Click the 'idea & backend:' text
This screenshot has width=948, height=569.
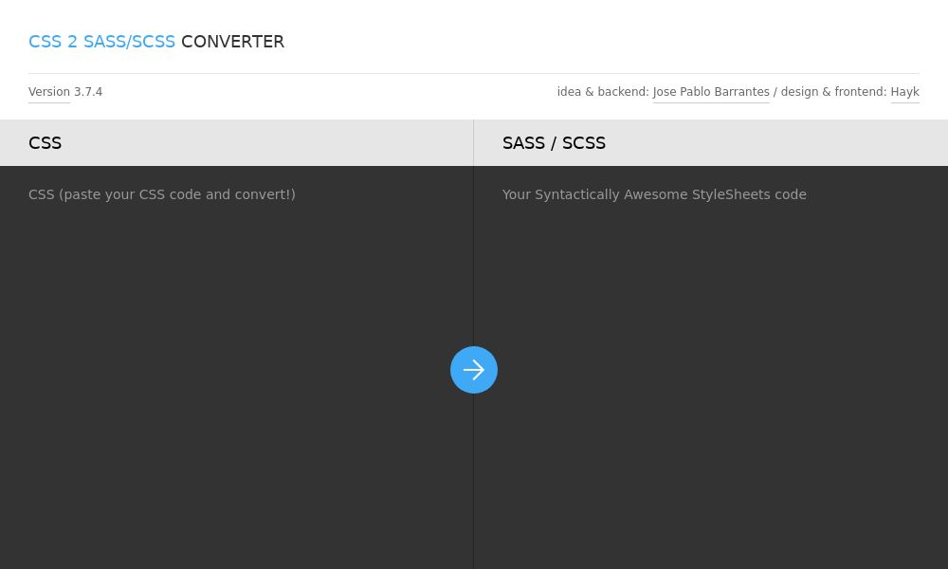click(x=603, y=92)
